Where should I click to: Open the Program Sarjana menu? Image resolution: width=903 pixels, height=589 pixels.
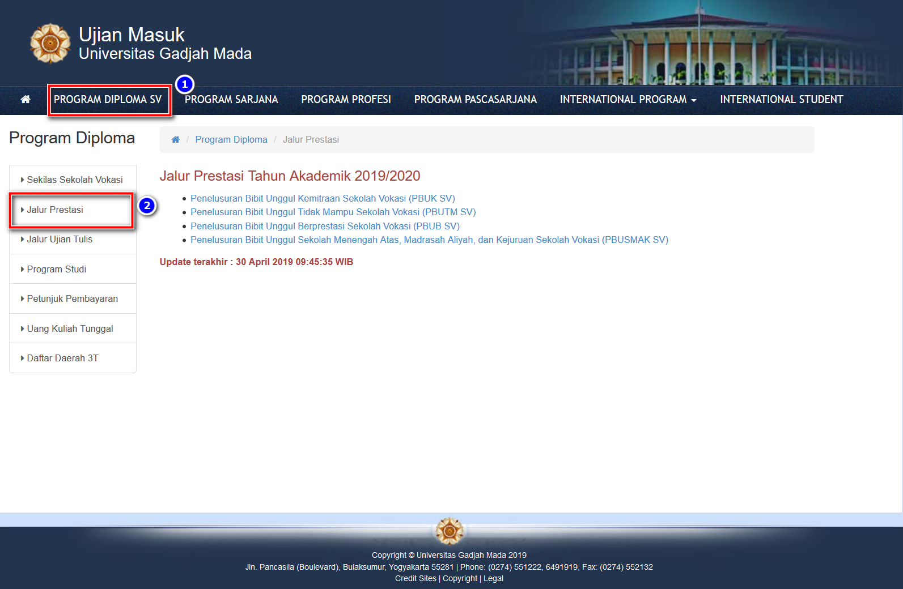[231, 100]
